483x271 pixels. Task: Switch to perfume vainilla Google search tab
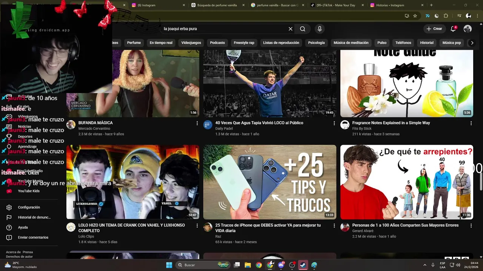pyautogui.click(x=277, y=5)
